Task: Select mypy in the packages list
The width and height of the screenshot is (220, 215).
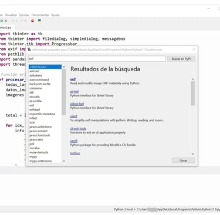Action: pyautogui.click(x=33, y=157)
